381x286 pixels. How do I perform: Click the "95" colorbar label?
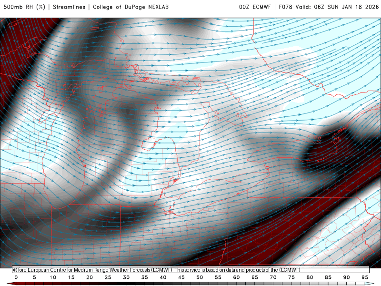(365, 277)
